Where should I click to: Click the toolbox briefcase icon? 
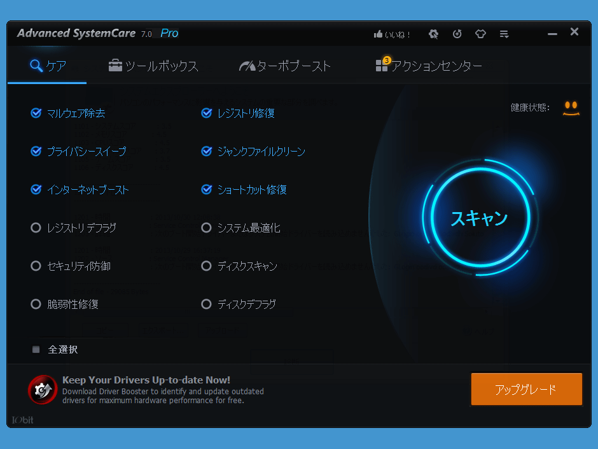click(x=115, y=66)
